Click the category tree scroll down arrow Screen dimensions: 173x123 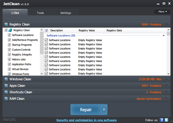point(42,74)
